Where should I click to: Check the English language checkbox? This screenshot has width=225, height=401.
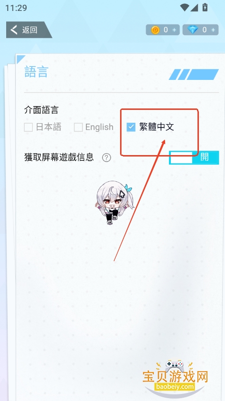(x=78, y=127)
